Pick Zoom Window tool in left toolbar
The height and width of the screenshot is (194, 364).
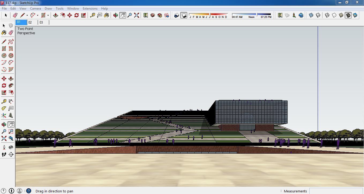tap(11, 131)
